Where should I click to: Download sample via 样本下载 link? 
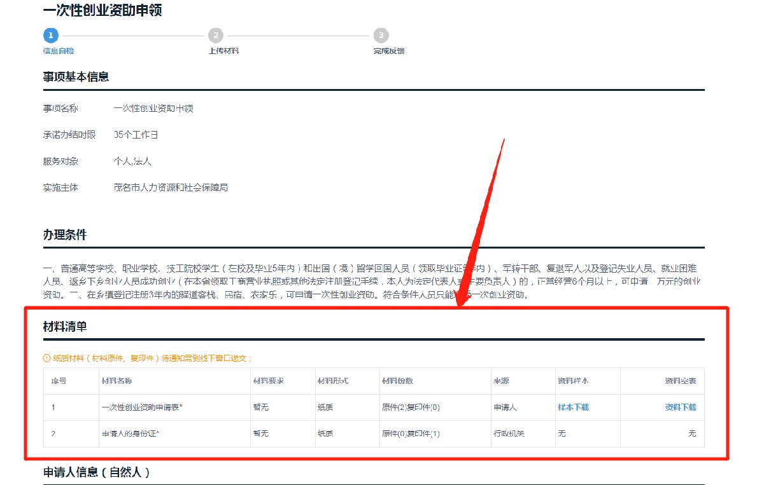pyautogui.click(x=573, y=407)
